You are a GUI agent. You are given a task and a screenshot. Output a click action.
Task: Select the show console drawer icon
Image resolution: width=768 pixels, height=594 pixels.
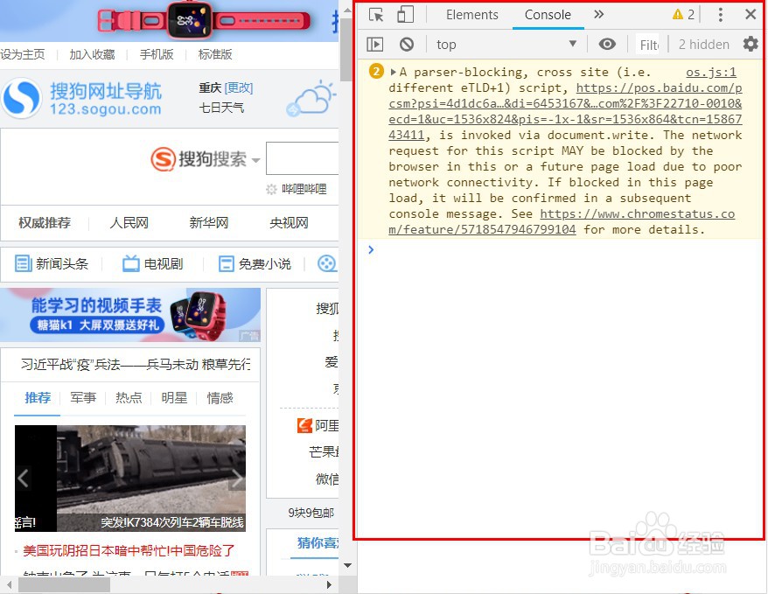tap(375, 44)
